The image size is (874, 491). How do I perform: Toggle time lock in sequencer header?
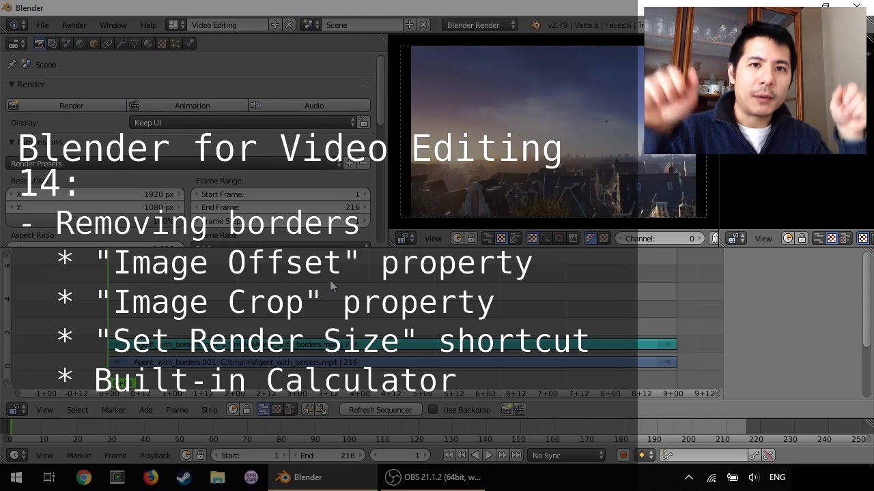tap(246, 409)
